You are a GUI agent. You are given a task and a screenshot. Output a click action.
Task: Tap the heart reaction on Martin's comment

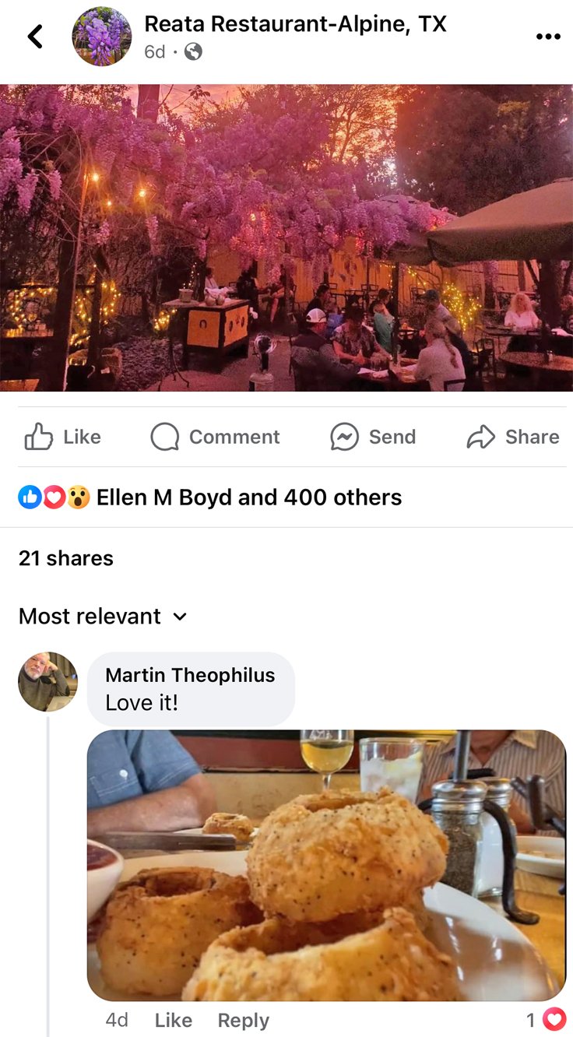pyautogui.click(x=554, y=1019)
